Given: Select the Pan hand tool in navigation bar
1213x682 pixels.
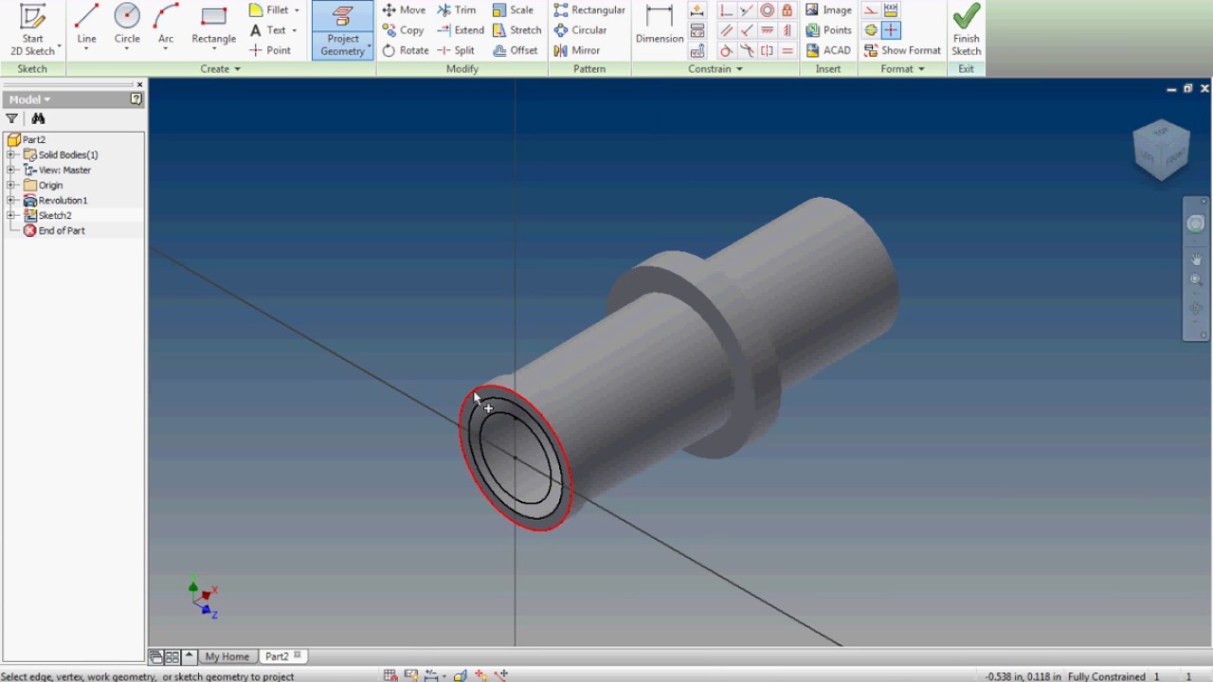Looking at the screenshot, I should (1196, 258).
